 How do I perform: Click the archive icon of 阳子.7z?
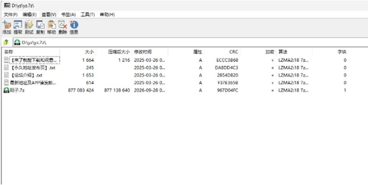[x=7, y=90]
